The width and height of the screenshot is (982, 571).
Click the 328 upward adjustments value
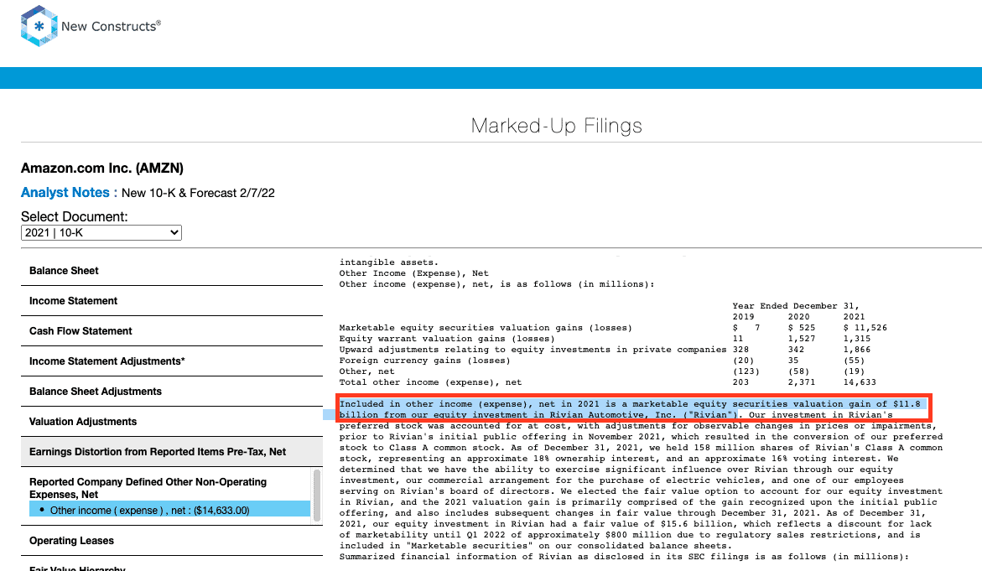(x=740, y=350)
